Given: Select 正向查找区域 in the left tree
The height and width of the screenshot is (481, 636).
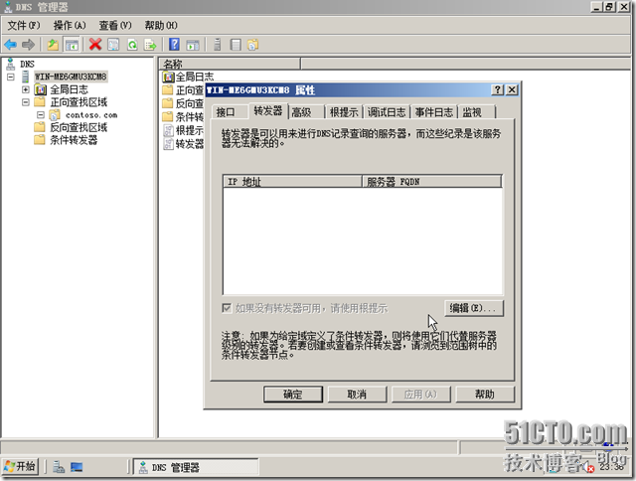Looking at the screenshot, I should (79, 101).
